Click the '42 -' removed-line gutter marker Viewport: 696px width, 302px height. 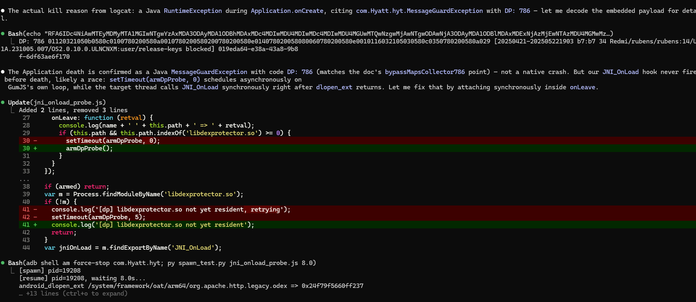coord(30,217)
